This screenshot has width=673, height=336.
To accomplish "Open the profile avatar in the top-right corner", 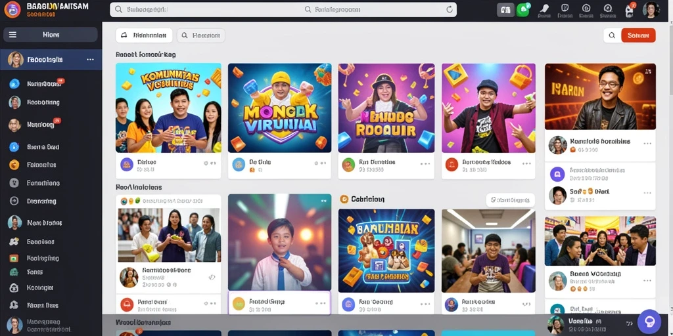I will (651, 9).
